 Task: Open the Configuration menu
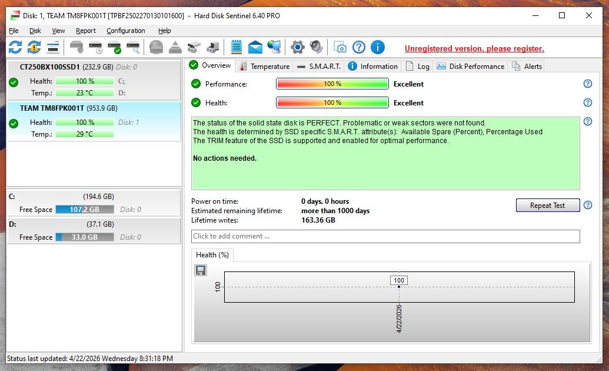click(125, 31)
